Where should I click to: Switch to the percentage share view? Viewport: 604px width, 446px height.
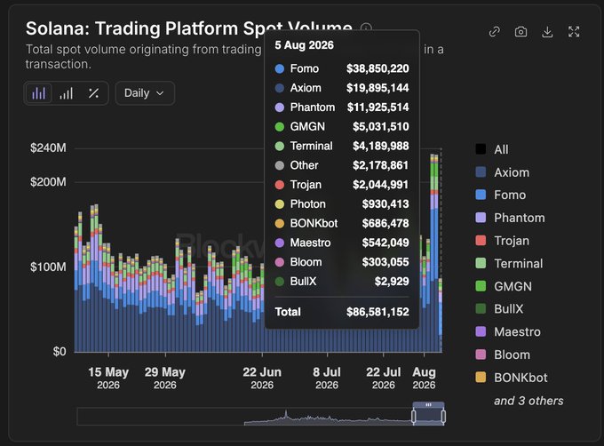coord(93,93)
